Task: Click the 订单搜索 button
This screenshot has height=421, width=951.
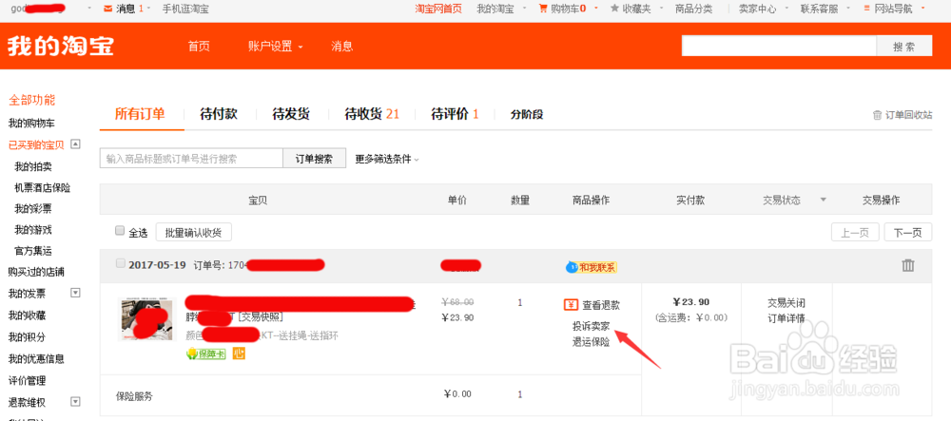Action: tap(314, 159)
